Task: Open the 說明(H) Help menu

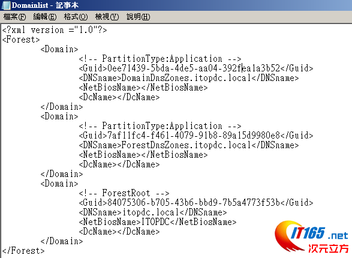Action: (138, 17)
